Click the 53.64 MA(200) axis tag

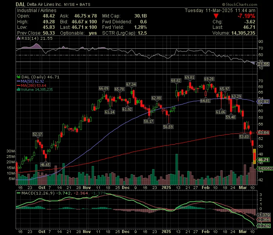[263, 133]
